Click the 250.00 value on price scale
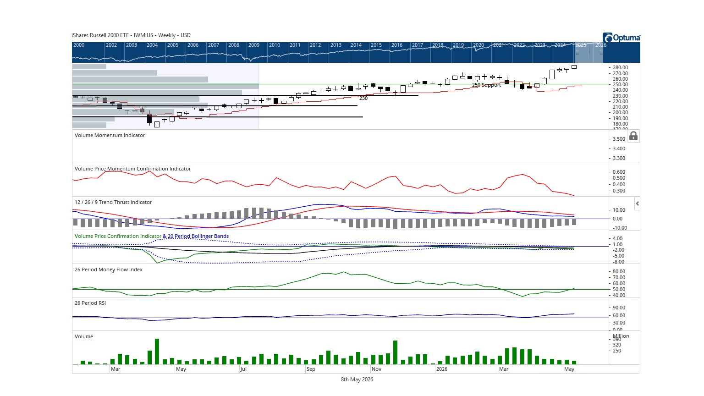 (x=620, y=84)
